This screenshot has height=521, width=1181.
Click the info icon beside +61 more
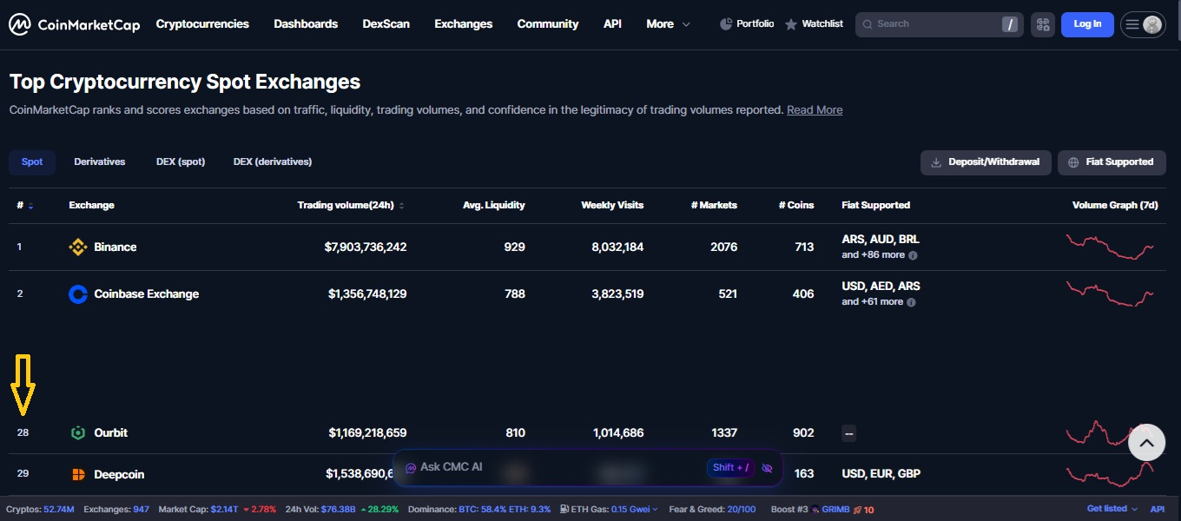coord(911,302)
